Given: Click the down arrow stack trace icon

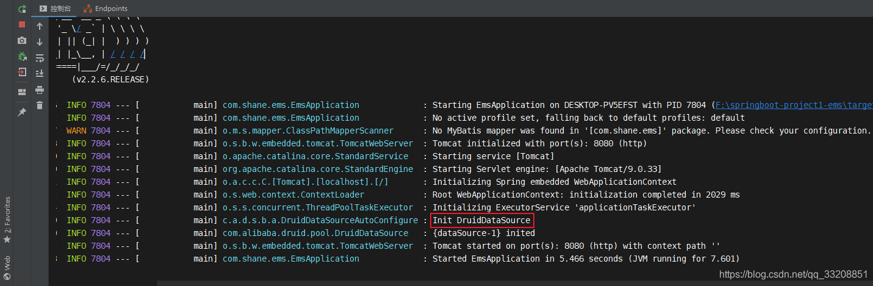Looking at the screenshot, I should click(40, 42).
